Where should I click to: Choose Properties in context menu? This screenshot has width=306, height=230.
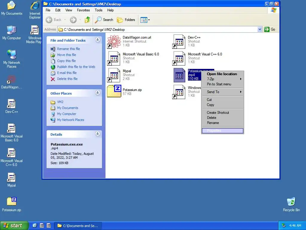coord(222,131)
